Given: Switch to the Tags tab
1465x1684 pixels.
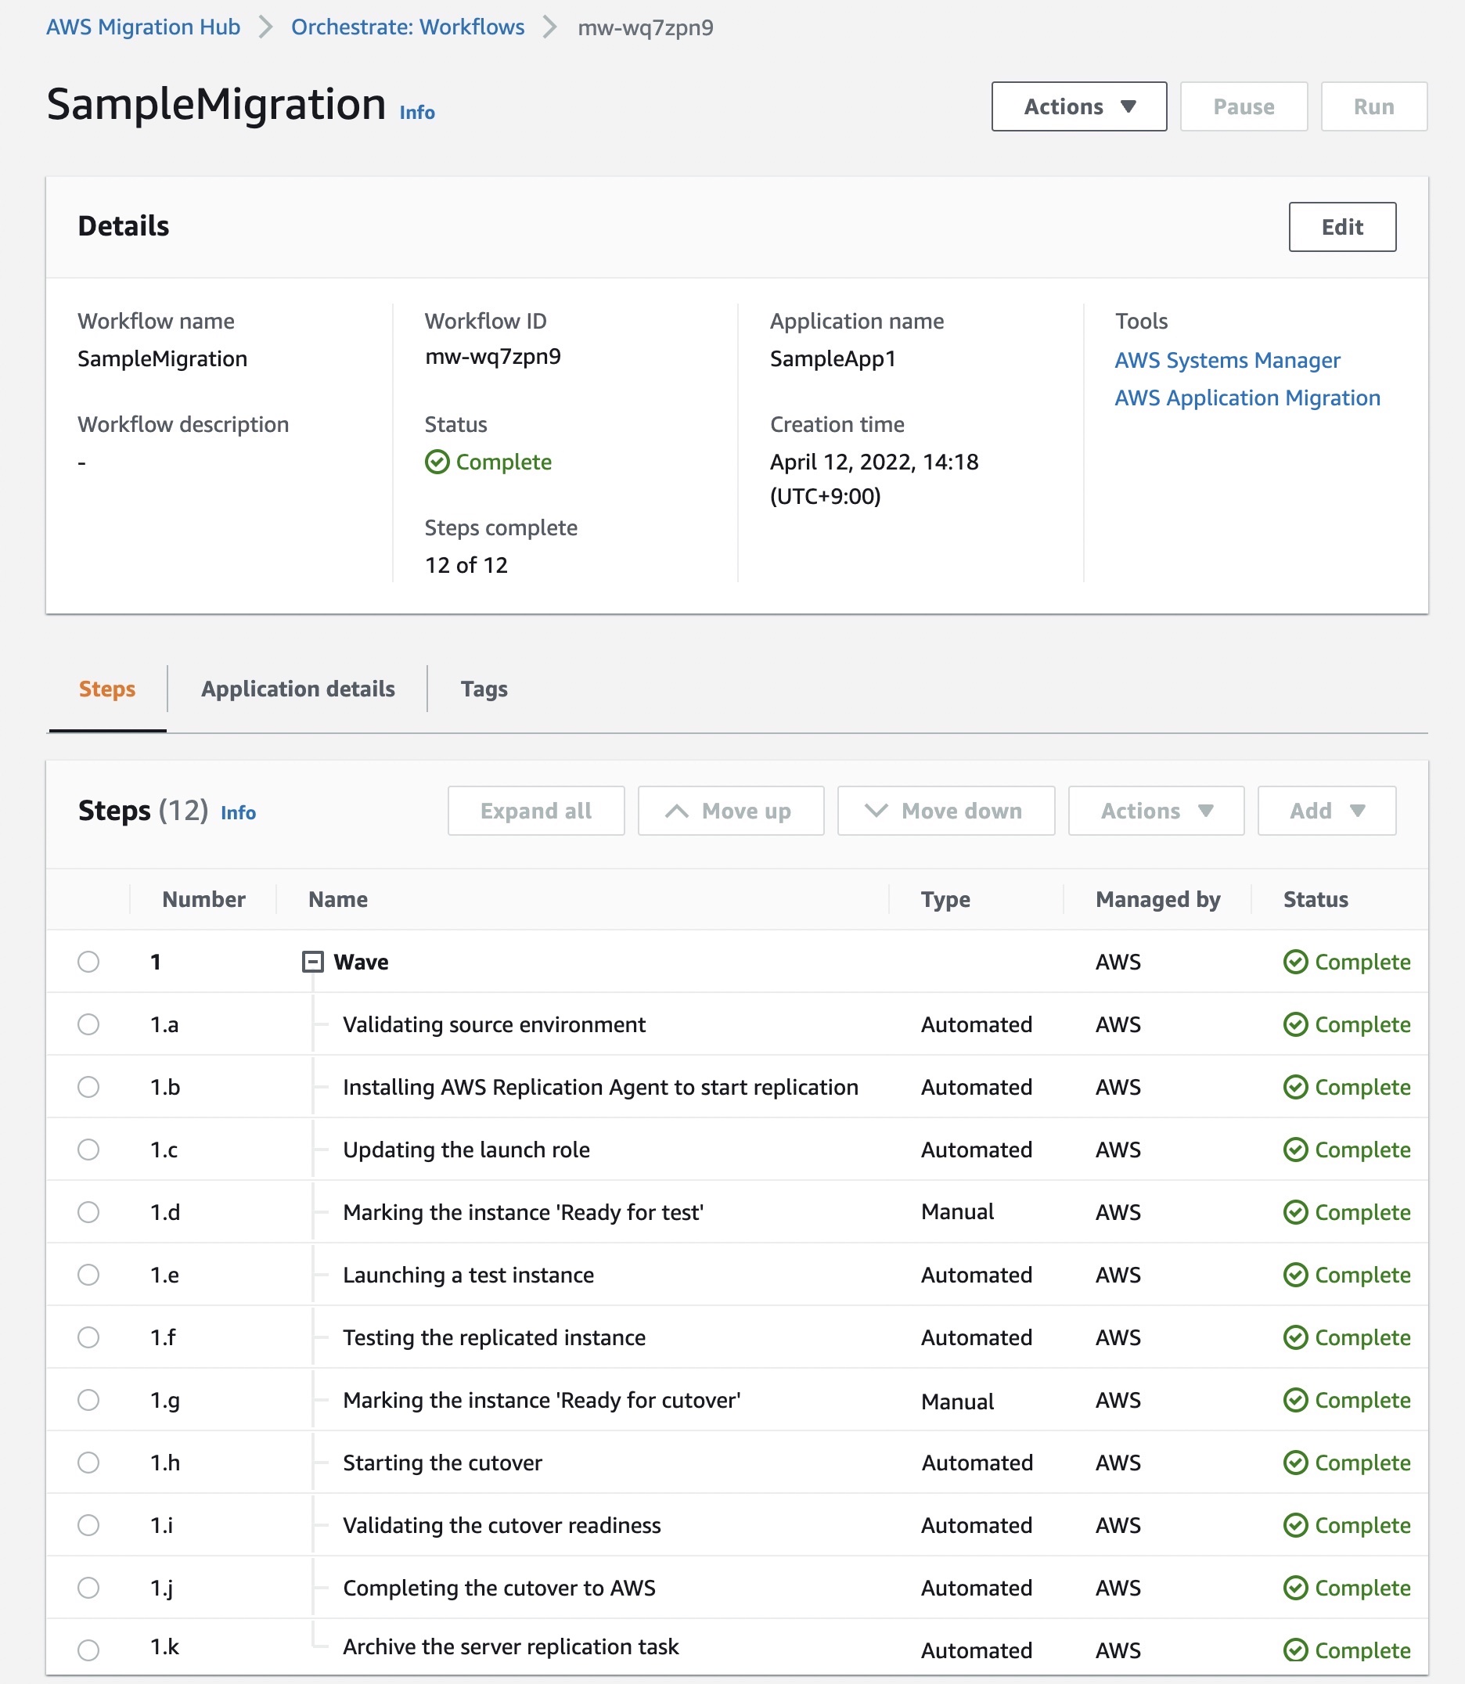Looking at the screenshot, I should pos(484,689).
